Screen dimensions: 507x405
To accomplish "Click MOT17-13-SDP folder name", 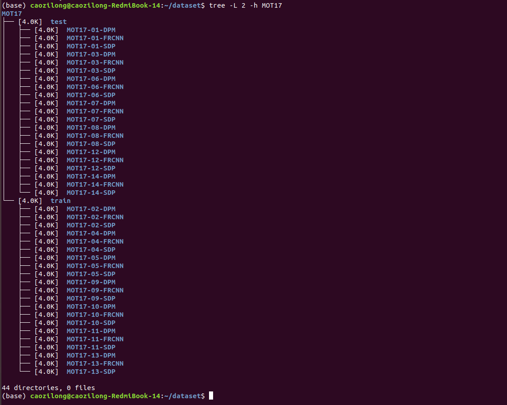I will coord(91,372).
